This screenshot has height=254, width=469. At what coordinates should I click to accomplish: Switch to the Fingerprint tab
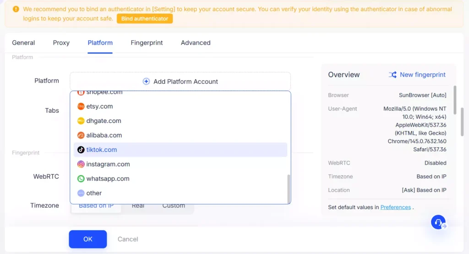pos(147,43)
